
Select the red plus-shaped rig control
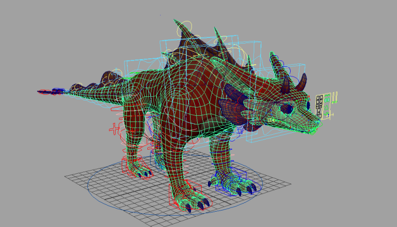[115, 129]
